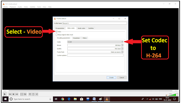Open the taskbar clock and date

coord(167,99)
